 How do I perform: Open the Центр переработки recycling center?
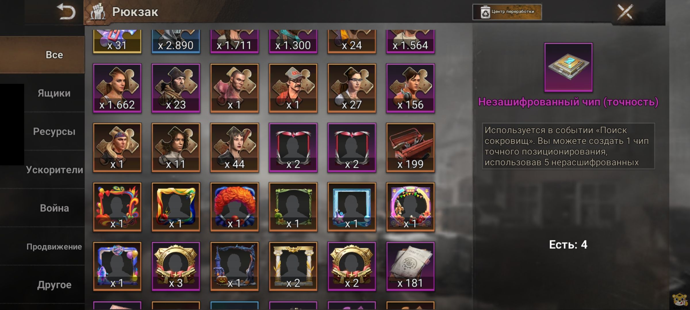[507, 12]
